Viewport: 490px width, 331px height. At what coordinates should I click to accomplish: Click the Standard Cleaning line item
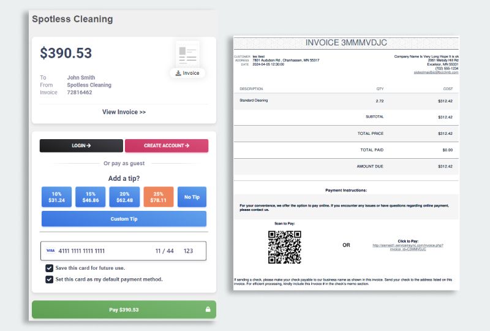tap(254, 101)
